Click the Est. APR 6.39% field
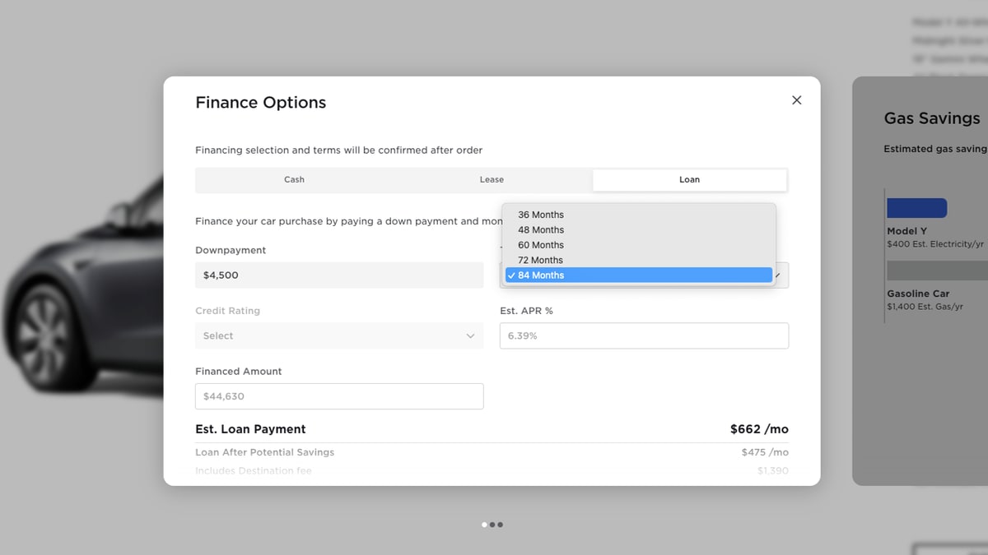This screenshot has width=988, height=555. click(644, 335)
